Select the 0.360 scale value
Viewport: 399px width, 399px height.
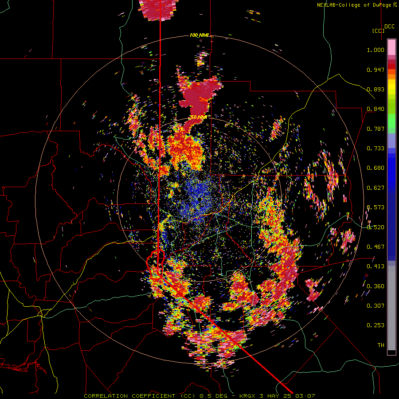[376, 286]
